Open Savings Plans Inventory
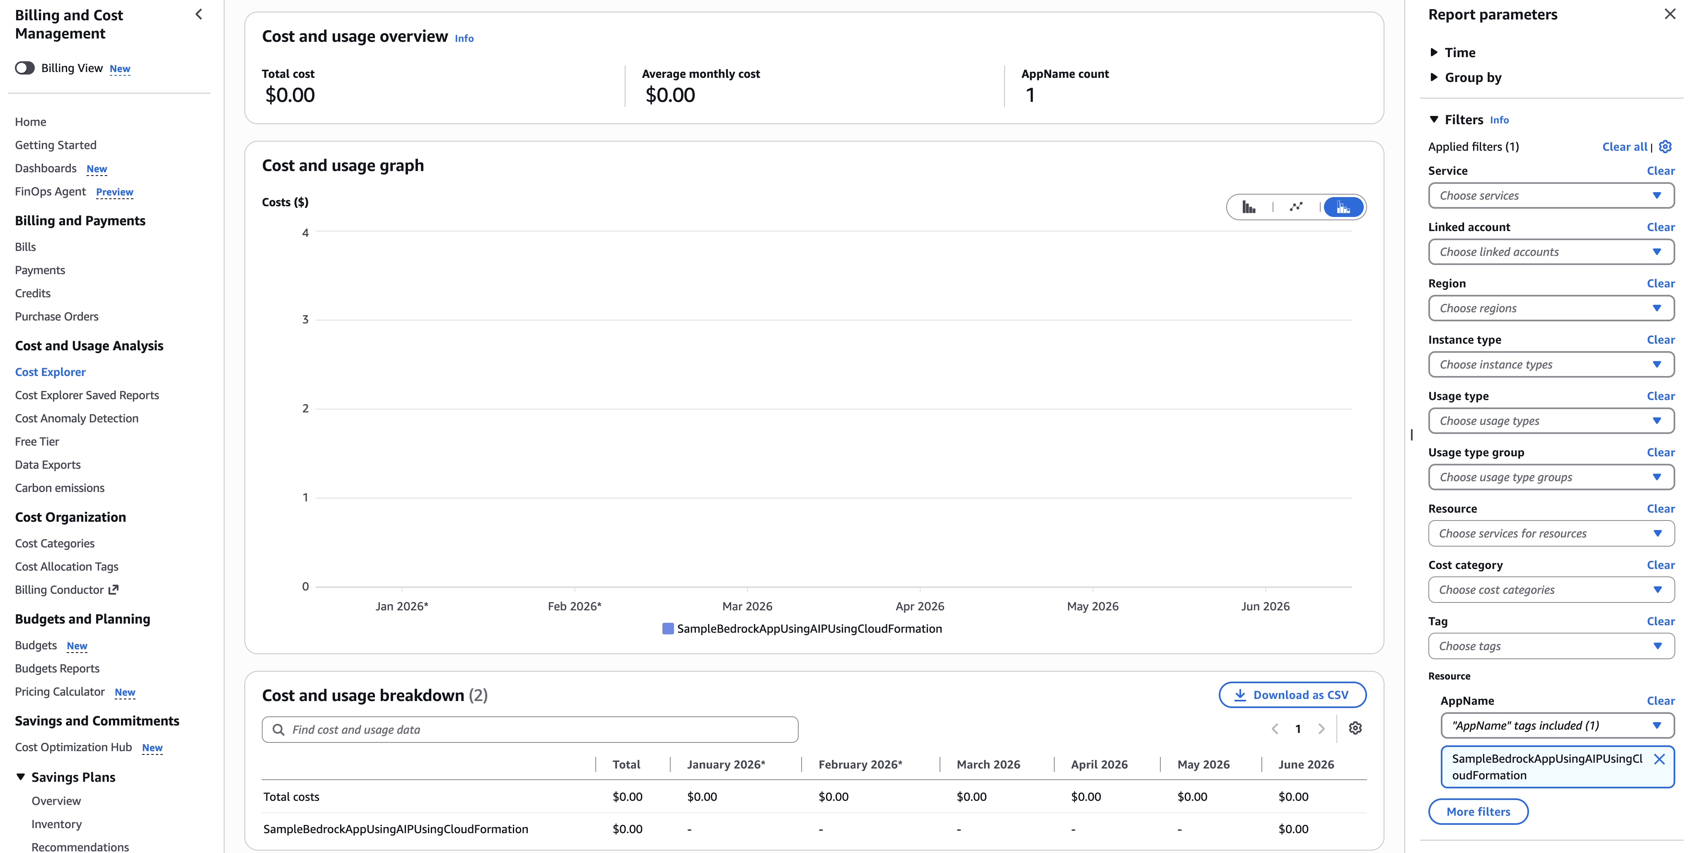Screen dimensions: 1691x853 (x=56, y=824)
